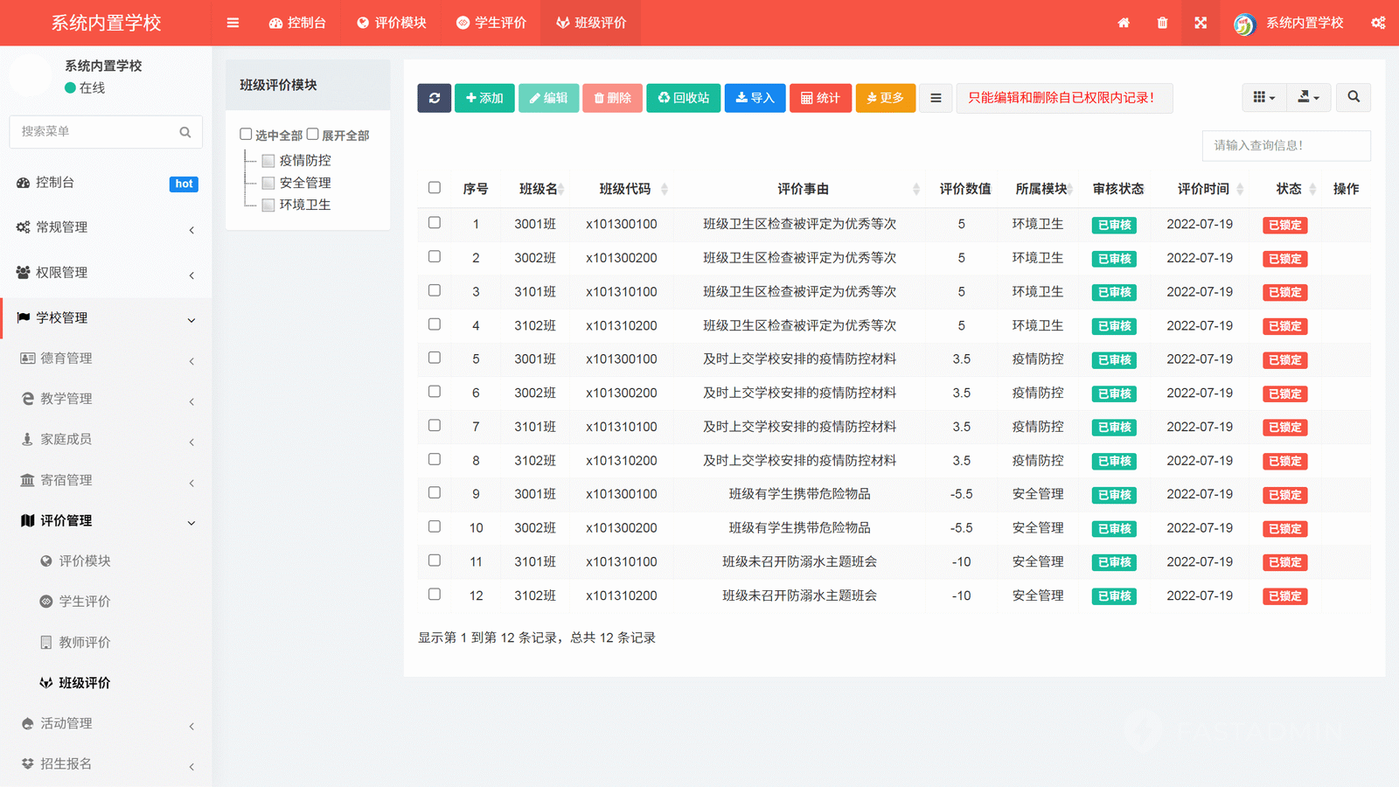Image resolution: width=1399 pixels, height=787 pixels.
Task: Click the 请输入查询信息 search field
Action: (1286, 145)
